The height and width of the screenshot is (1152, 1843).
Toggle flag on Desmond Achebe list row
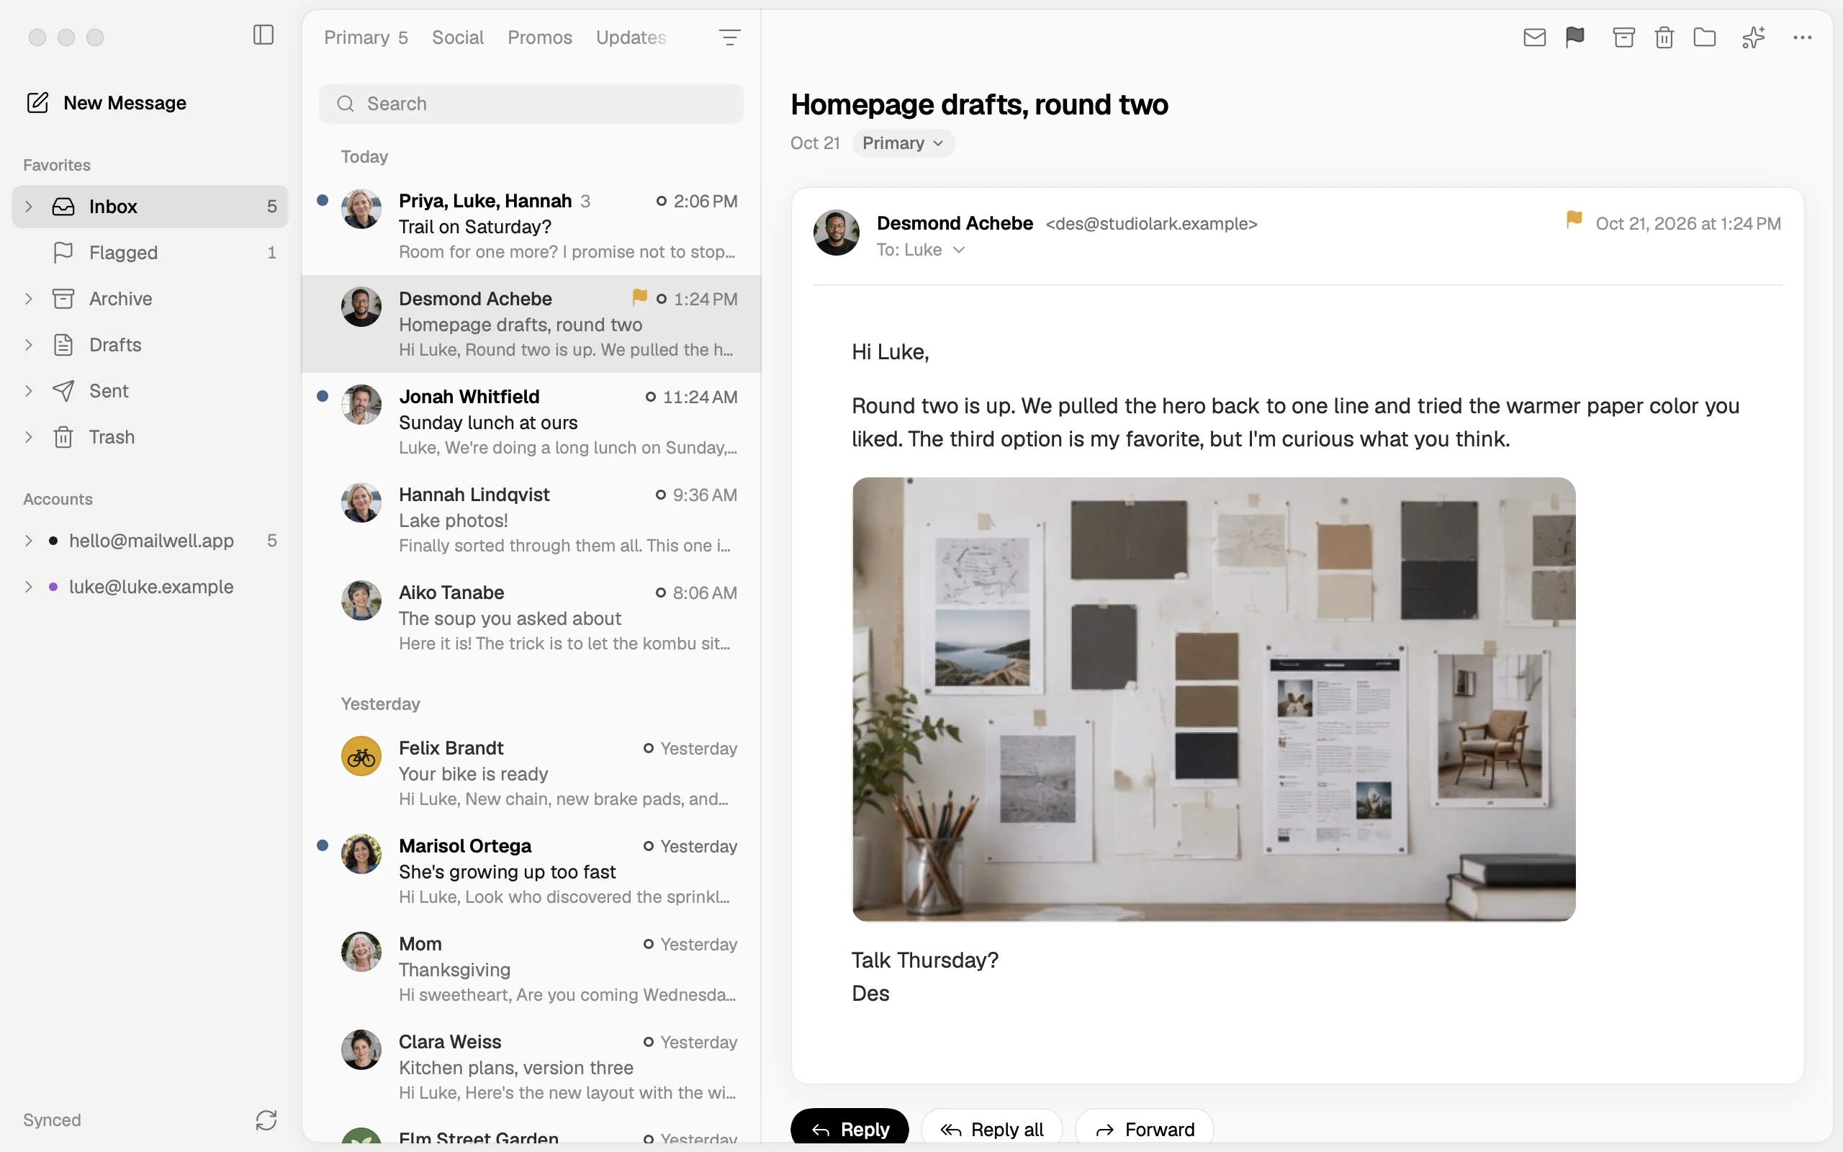coord(640,297)
